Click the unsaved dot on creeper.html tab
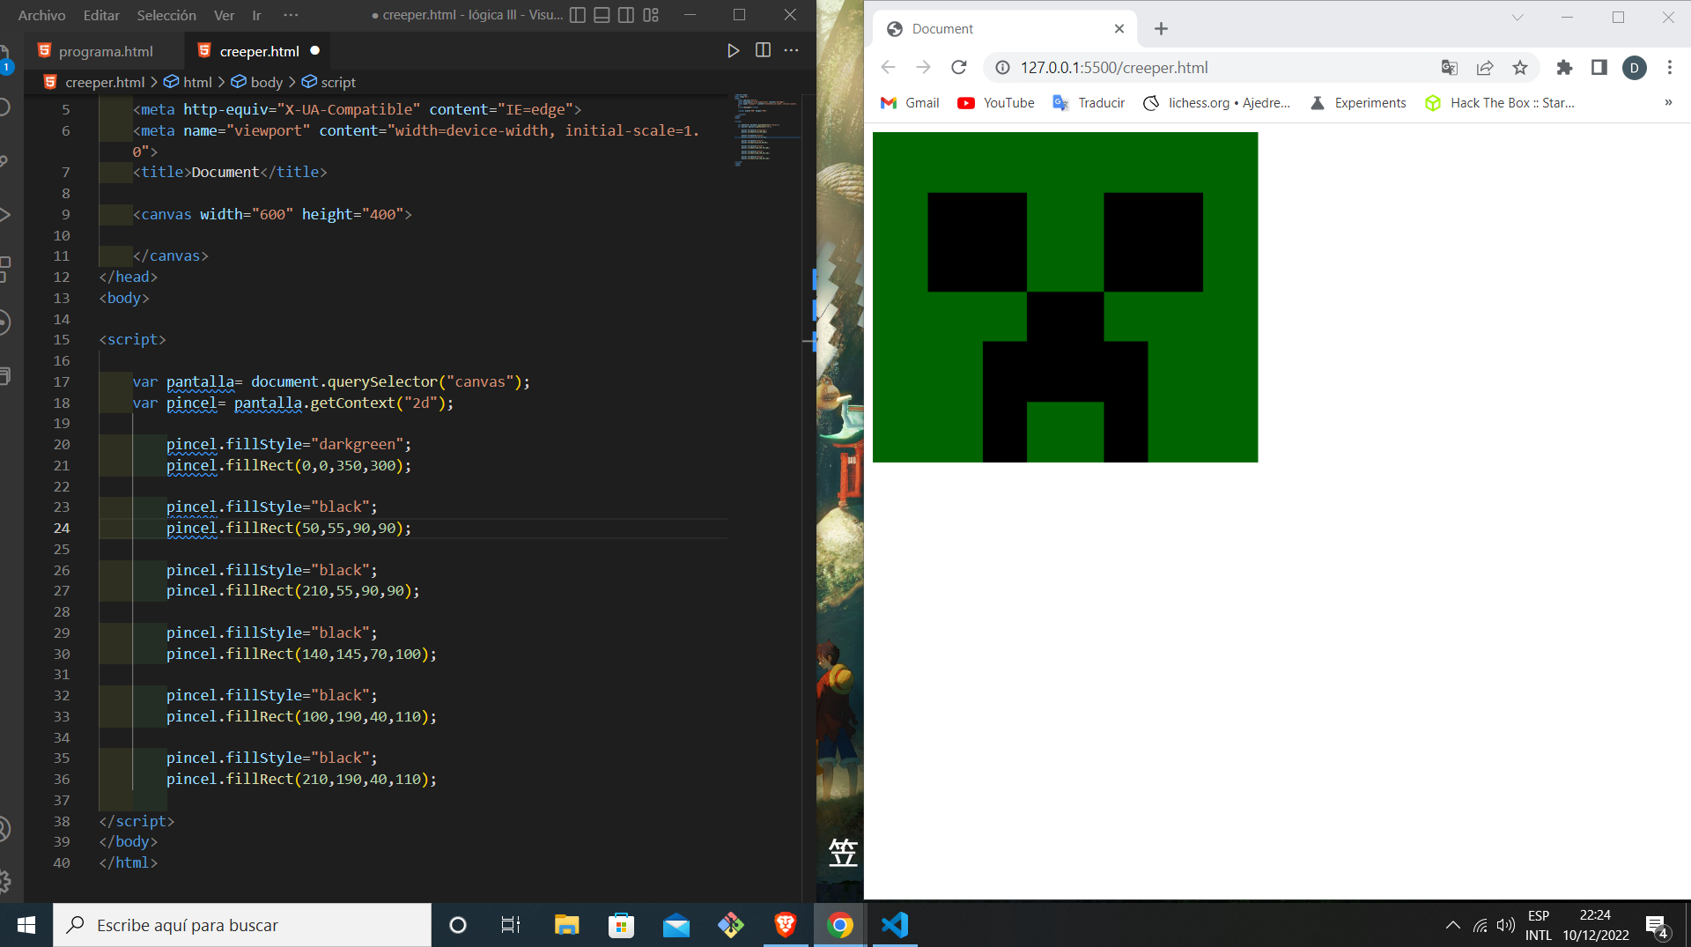1691x947 pixels. tap(314, 50)
